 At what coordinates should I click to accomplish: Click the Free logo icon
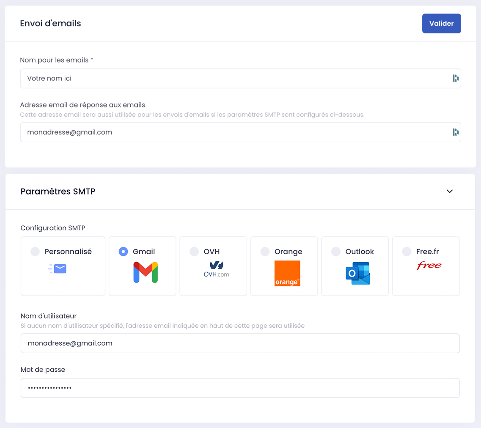[x=429, y=266]
